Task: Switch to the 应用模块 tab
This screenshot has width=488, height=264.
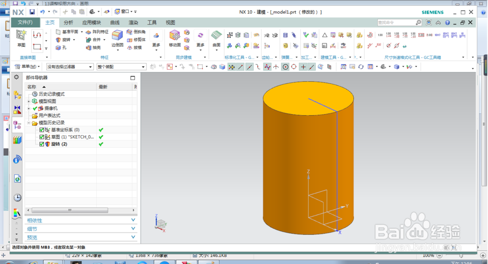Action: click(92, 22)
